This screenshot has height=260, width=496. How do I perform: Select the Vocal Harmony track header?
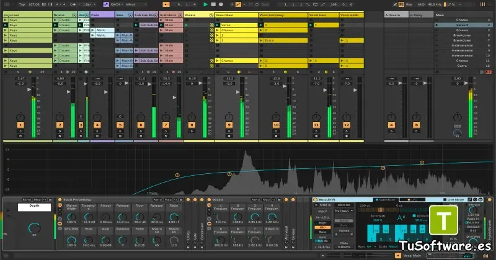click(x=283, y=15)
